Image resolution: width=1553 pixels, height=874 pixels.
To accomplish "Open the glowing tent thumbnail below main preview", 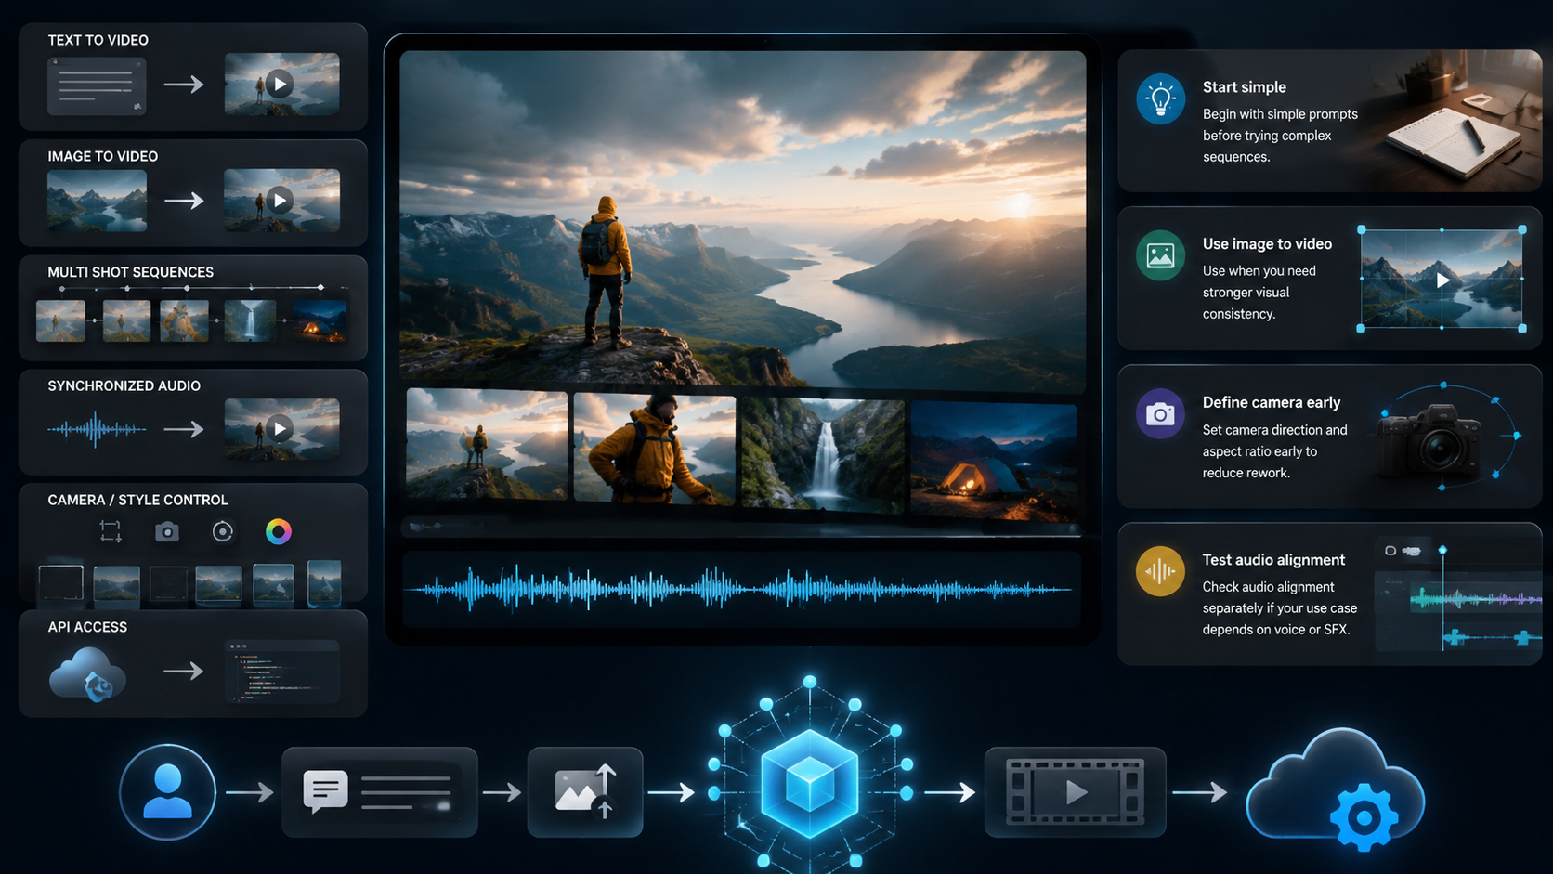I will 993,461.
